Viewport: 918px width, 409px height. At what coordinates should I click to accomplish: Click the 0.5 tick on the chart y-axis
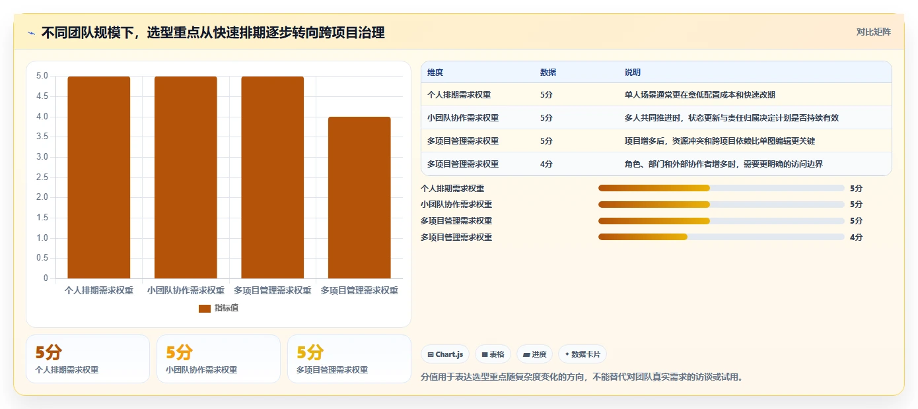tap(42, 258)
